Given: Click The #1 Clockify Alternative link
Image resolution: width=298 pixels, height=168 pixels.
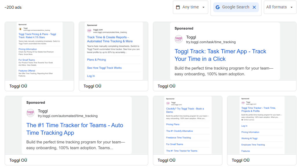Looking at the screenshot, I should tap(179, 131).
